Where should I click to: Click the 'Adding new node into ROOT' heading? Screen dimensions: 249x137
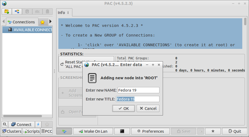(129, 78)
